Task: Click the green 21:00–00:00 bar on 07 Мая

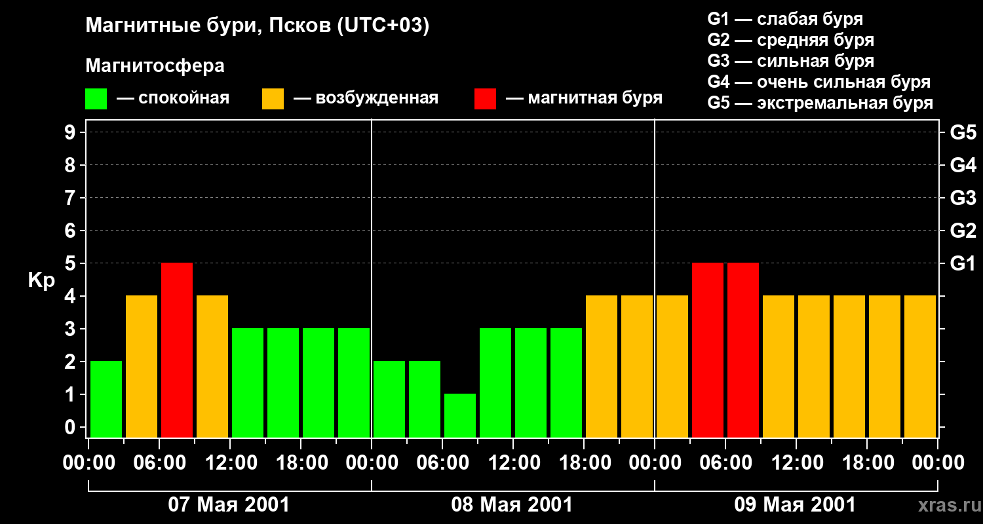Action: point(354,383)
